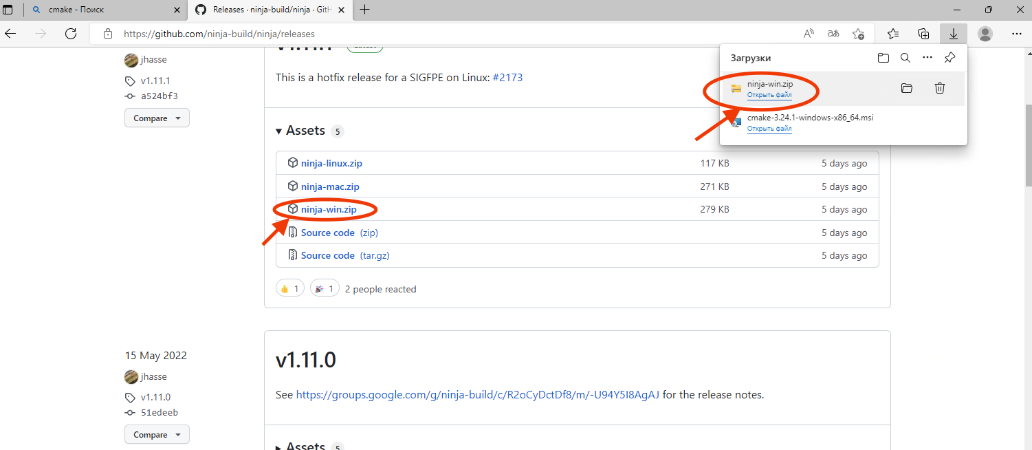This screenshot has height=450, width=1032.
Task: Show ninja-win.zip in folder icon
Action: (x=906, y=88)
